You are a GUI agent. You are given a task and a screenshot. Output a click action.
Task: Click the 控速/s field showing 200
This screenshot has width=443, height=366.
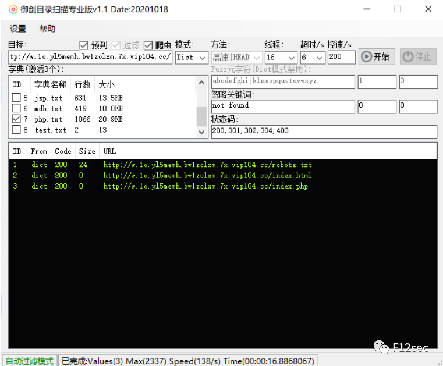tap(341, 58)
